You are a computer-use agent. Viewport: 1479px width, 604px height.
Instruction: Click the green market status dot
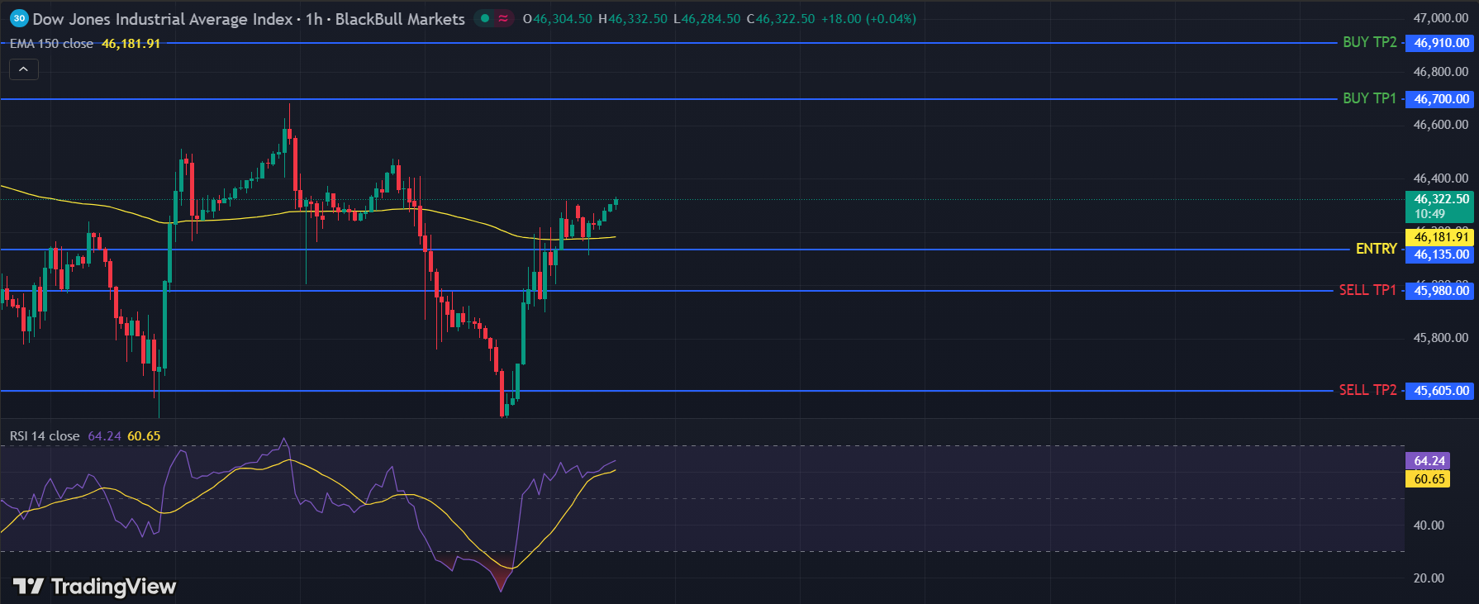(x=485, y=18)
